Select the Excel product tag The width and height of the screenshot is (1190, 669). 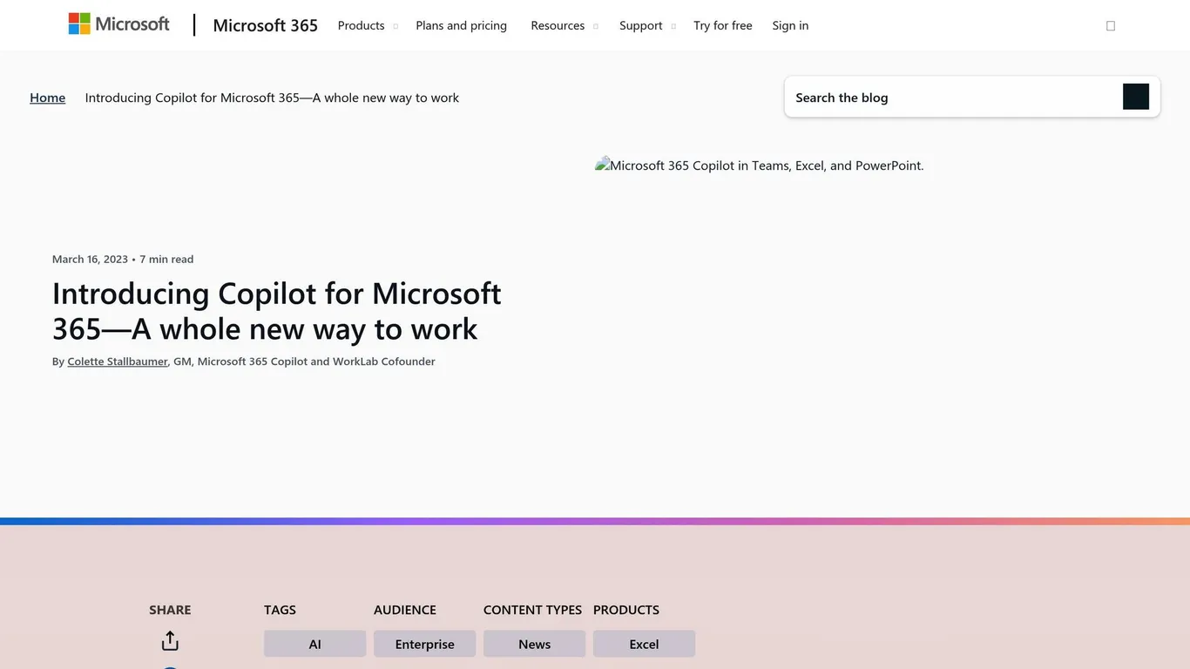(644, 644)
